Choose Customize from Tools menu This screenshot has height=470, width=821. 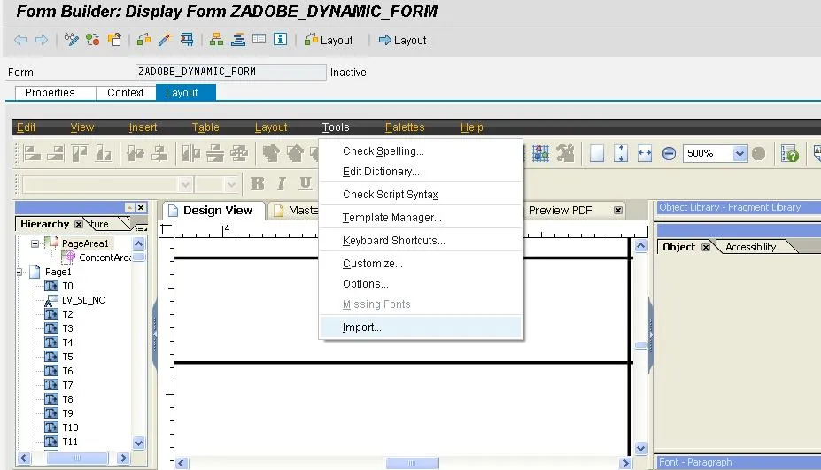click(421, 263)
